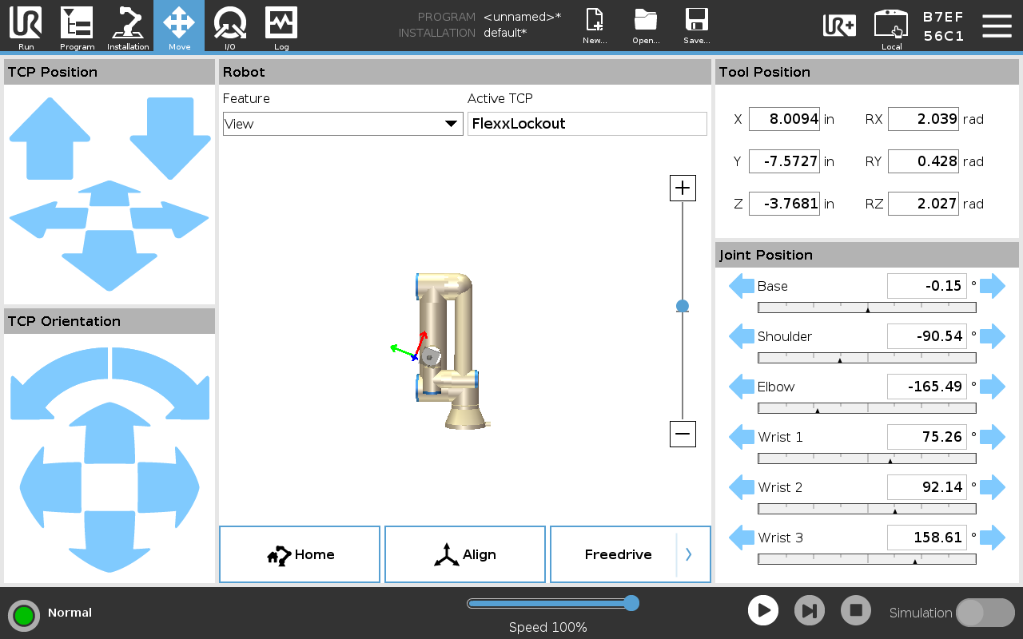Open the Feature View dropdown
Image resolution: width=1023 pixels, height=639 pixels.
click(343, 124)
